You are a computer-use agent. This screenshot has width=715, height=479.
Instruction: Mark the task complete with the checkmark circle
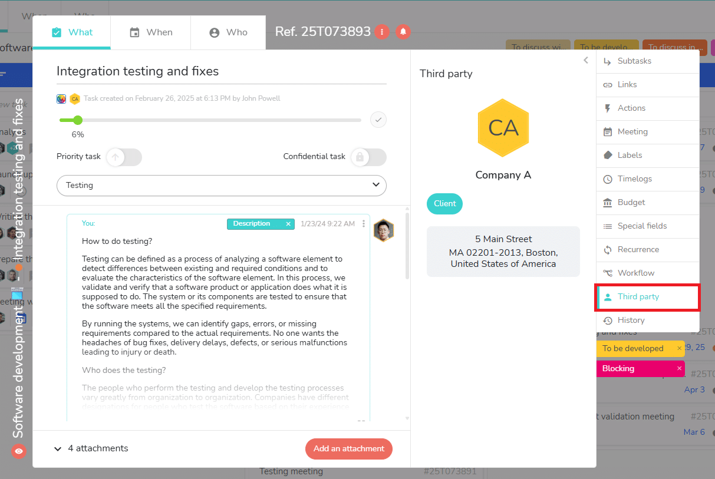(x=378, y=119)
